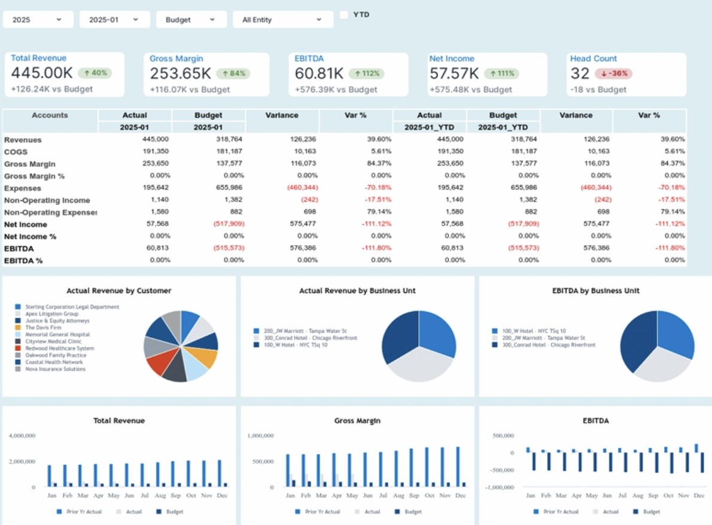Click the Gross Margin 84% up-arrow badge
Viewport: 712px width, 525px height.
[x=233, y=74]
